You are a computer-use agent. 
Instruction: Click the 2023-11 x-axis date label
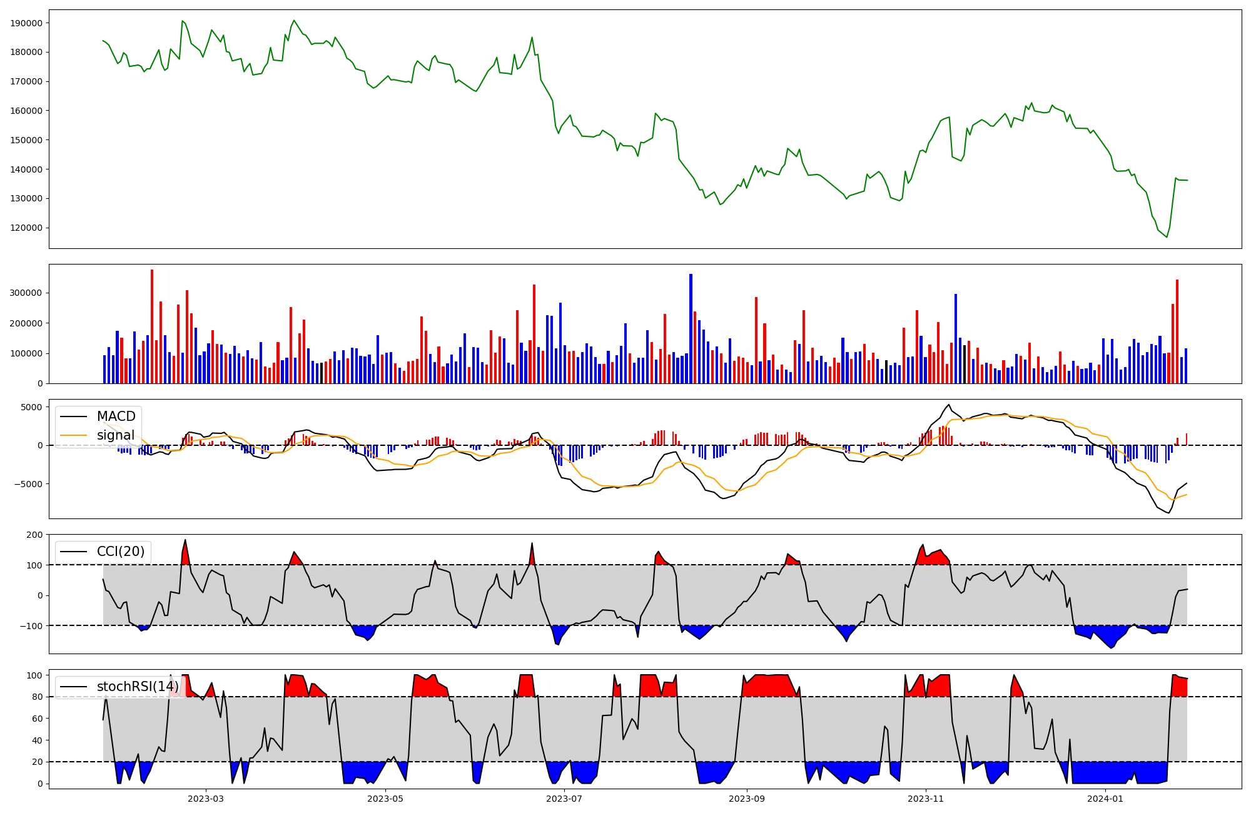pos(926,799)
